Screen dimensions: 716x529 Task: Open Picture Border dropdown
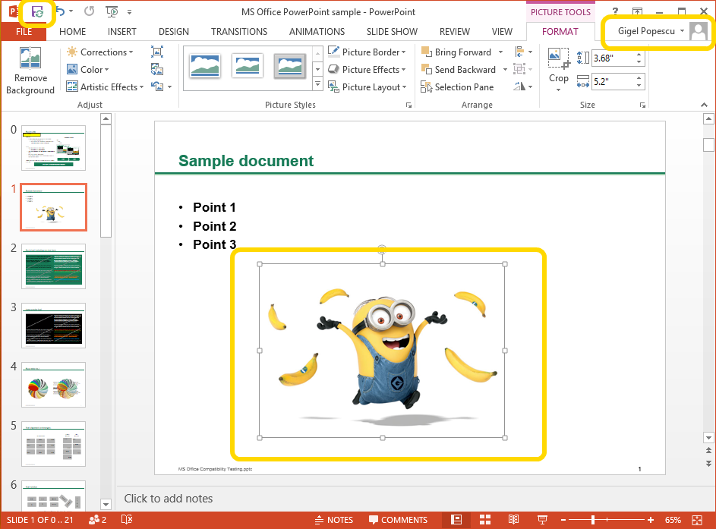(367, 52)
